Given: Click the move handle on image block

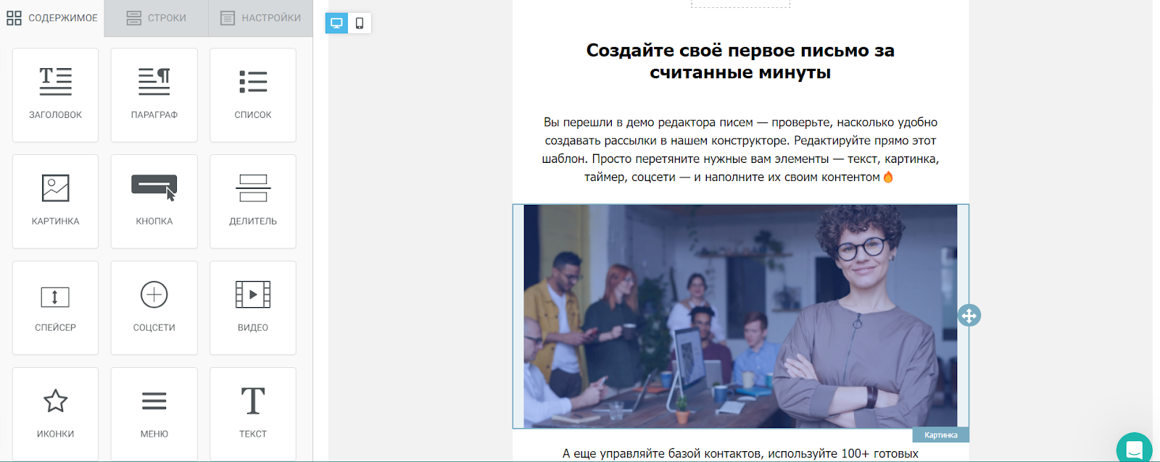Looking at the screenshot, I should point(969,316).
